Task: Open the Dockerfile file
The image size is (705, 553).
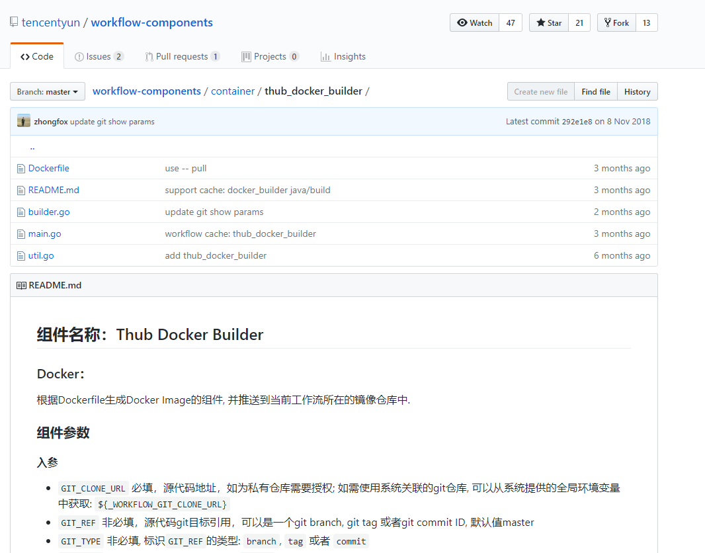Action: 48,168
